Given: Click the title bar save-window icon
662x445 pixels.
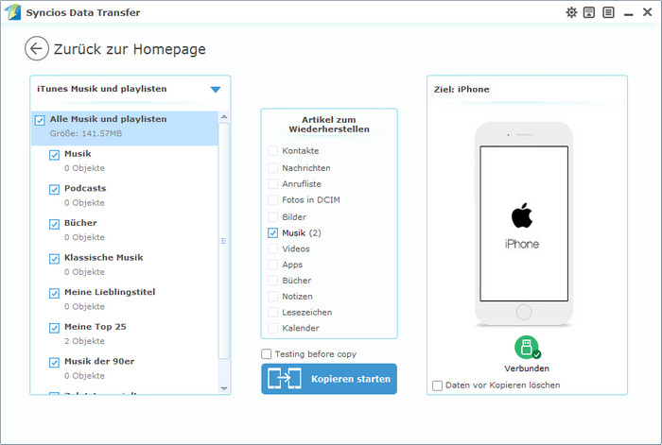Looking at the screenshot, I should click(589, 12).
